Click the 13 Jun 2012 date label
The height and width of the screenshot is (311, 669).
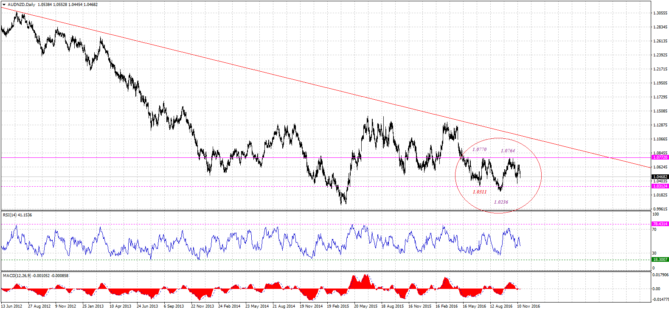[11, 306]
